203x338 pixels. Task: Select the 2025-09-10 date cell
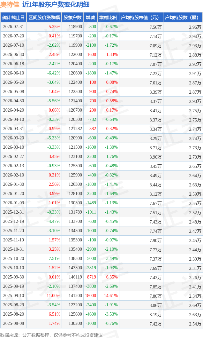tap(13, 295)
